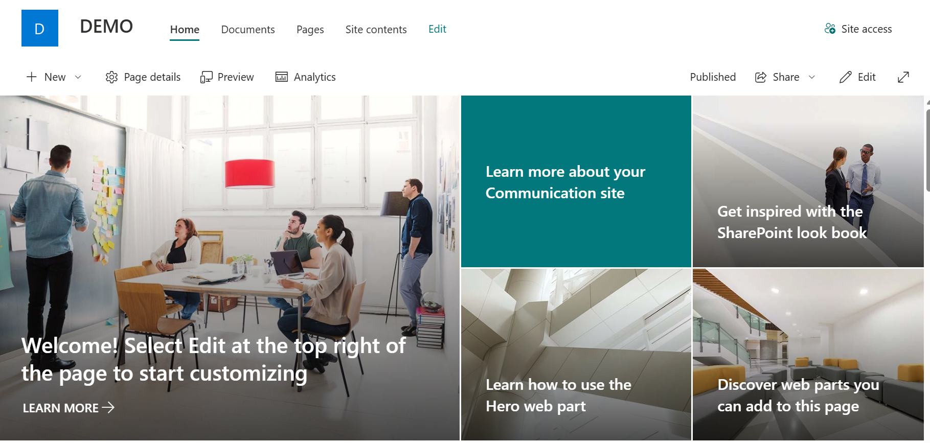Open Site contents in the navigation
Viewport: 930px width, 443px height.
376,30
